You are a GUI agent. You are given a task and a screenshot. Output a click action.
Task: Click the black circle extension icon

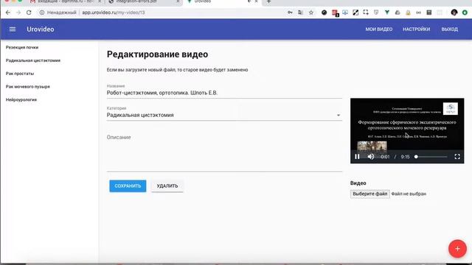tap(324, 13)
